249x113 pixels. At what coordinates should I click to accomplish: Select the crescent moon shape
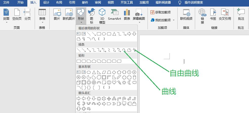(129, 82)
